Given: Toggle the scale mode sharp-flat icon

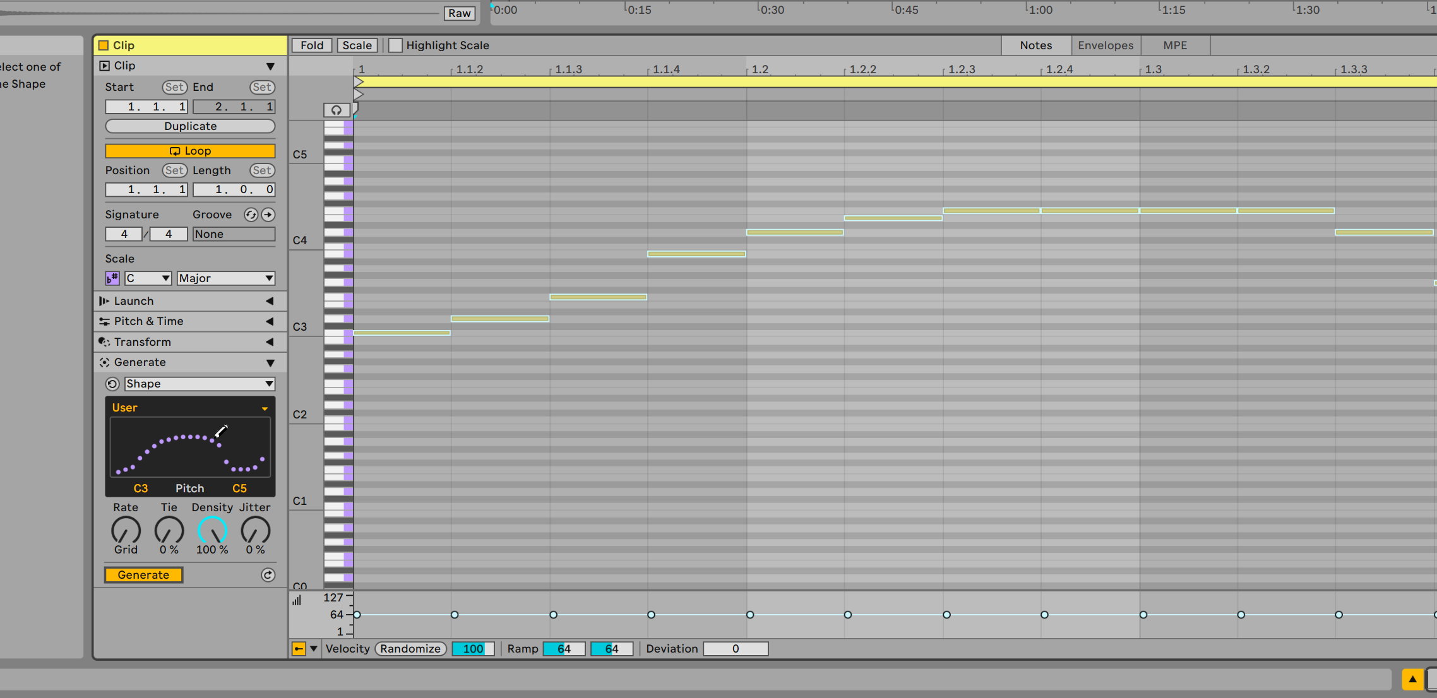Looking at the screenshot, I should (112, 278).
